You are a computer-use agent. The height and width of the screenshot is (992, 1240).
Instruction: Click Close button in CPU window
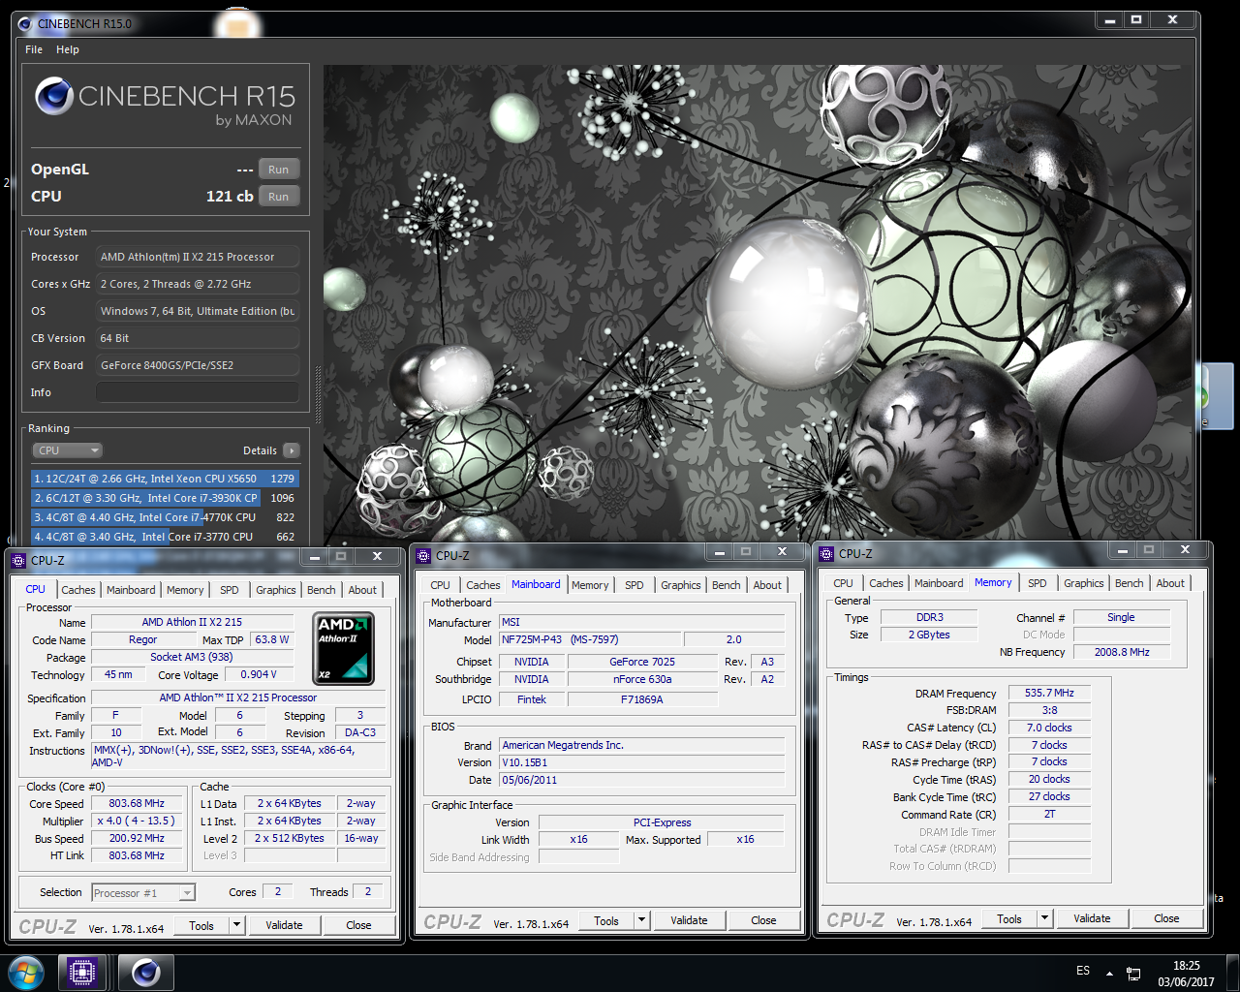pos(358,925)
